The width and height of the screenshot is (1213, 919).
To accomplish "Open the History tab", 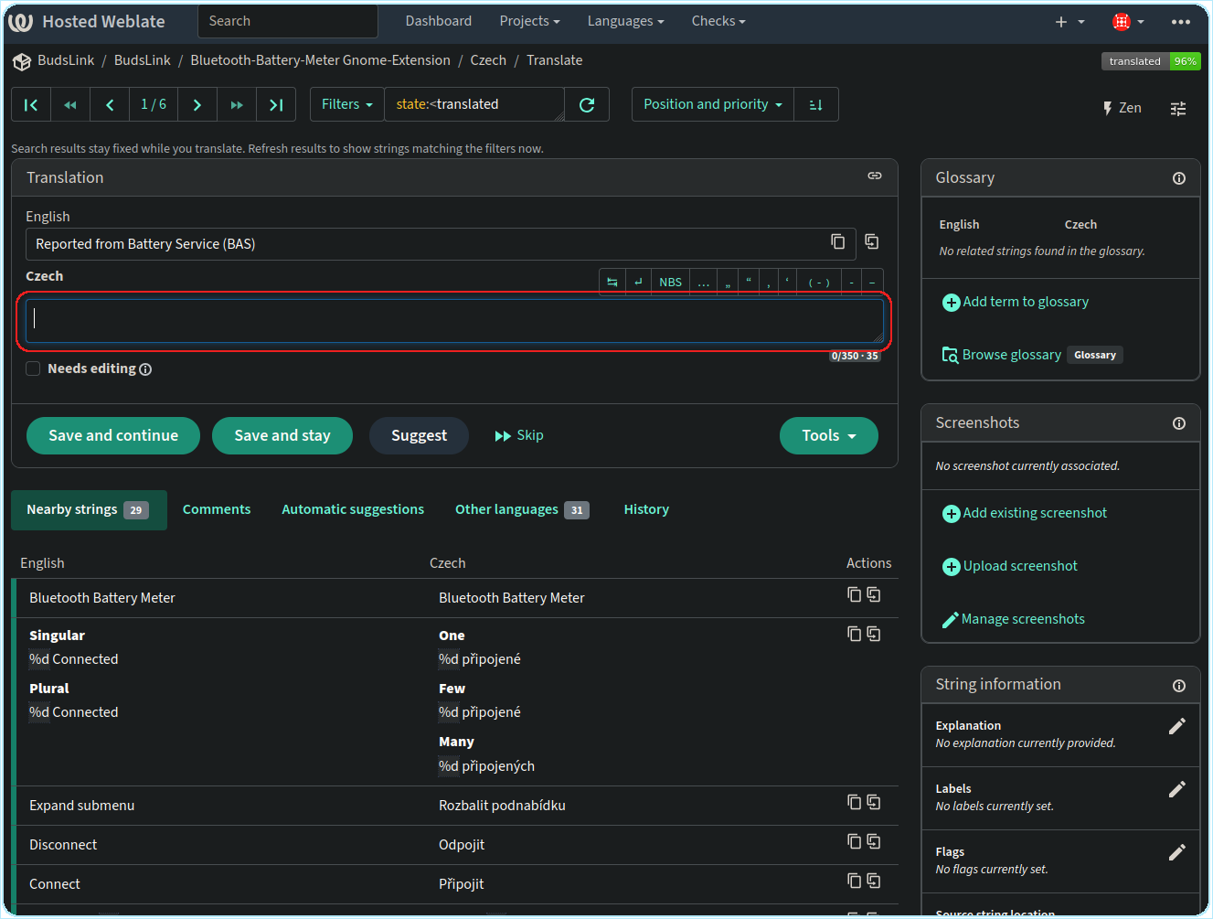I will point(646,509).
